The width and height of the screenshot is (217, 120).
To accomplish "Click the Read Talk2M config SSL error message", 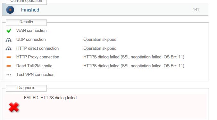I will (x=134, y=66).
